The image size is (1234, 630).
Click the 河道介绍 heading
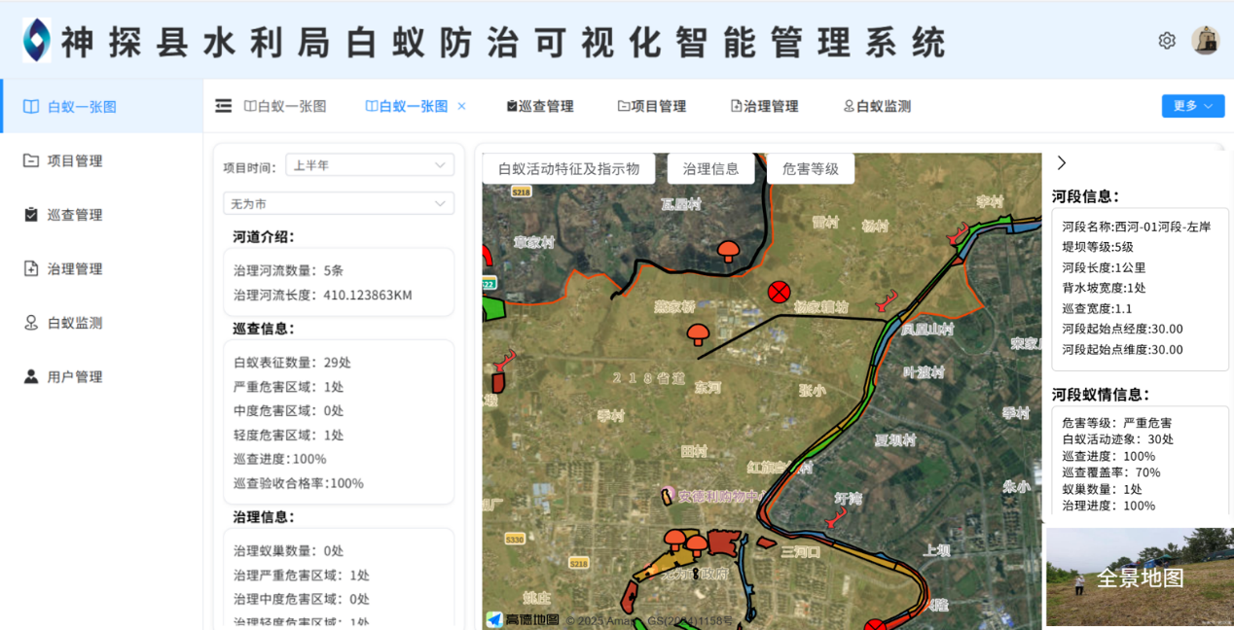tap(263, 236)
